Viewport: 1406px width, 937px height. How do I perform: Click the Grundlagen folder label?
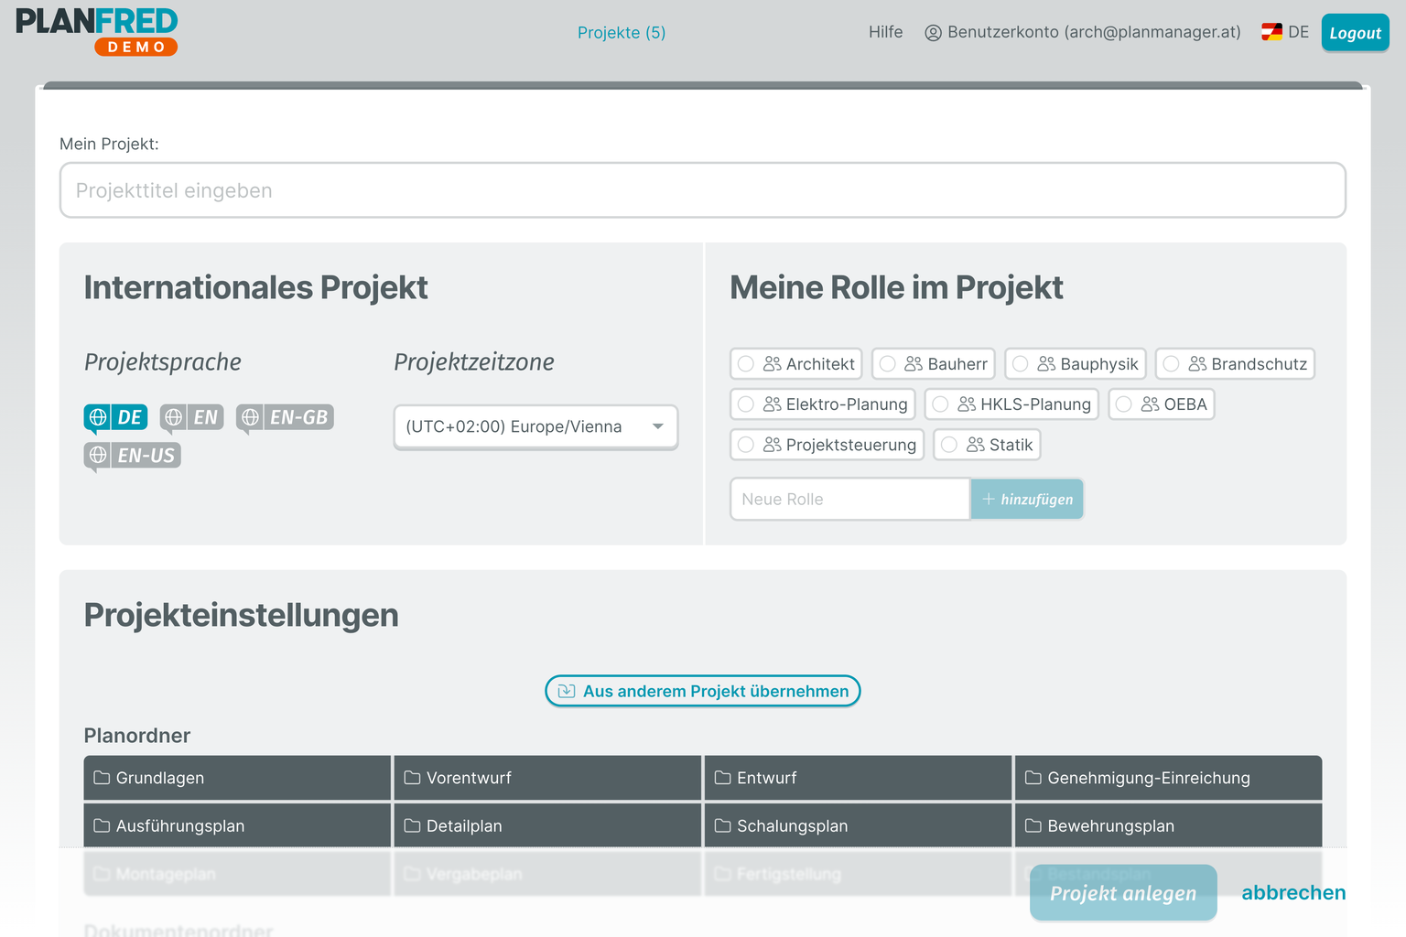[160, 778]
